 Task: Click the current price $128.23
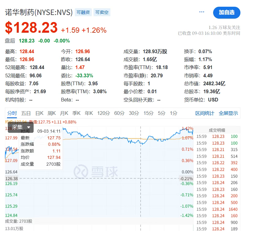31,28
